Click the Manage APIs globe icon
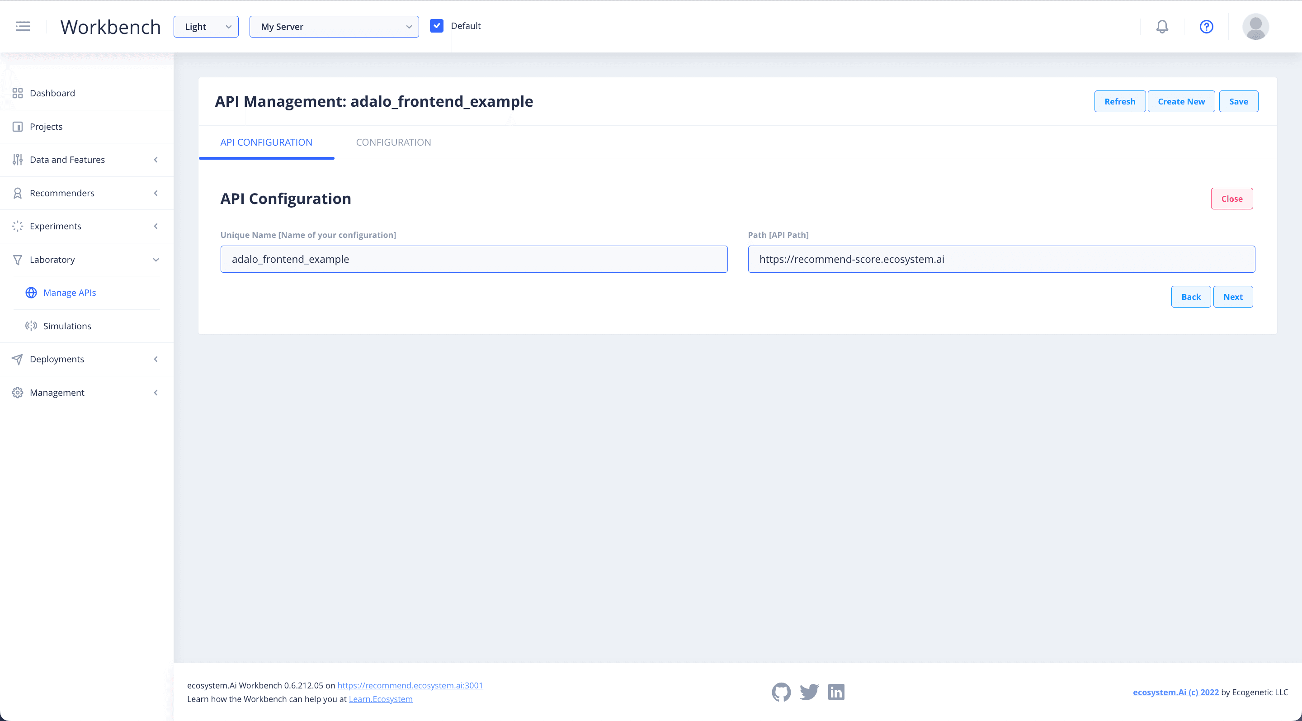Screen dimensions: 1302x721 (31, 292)
